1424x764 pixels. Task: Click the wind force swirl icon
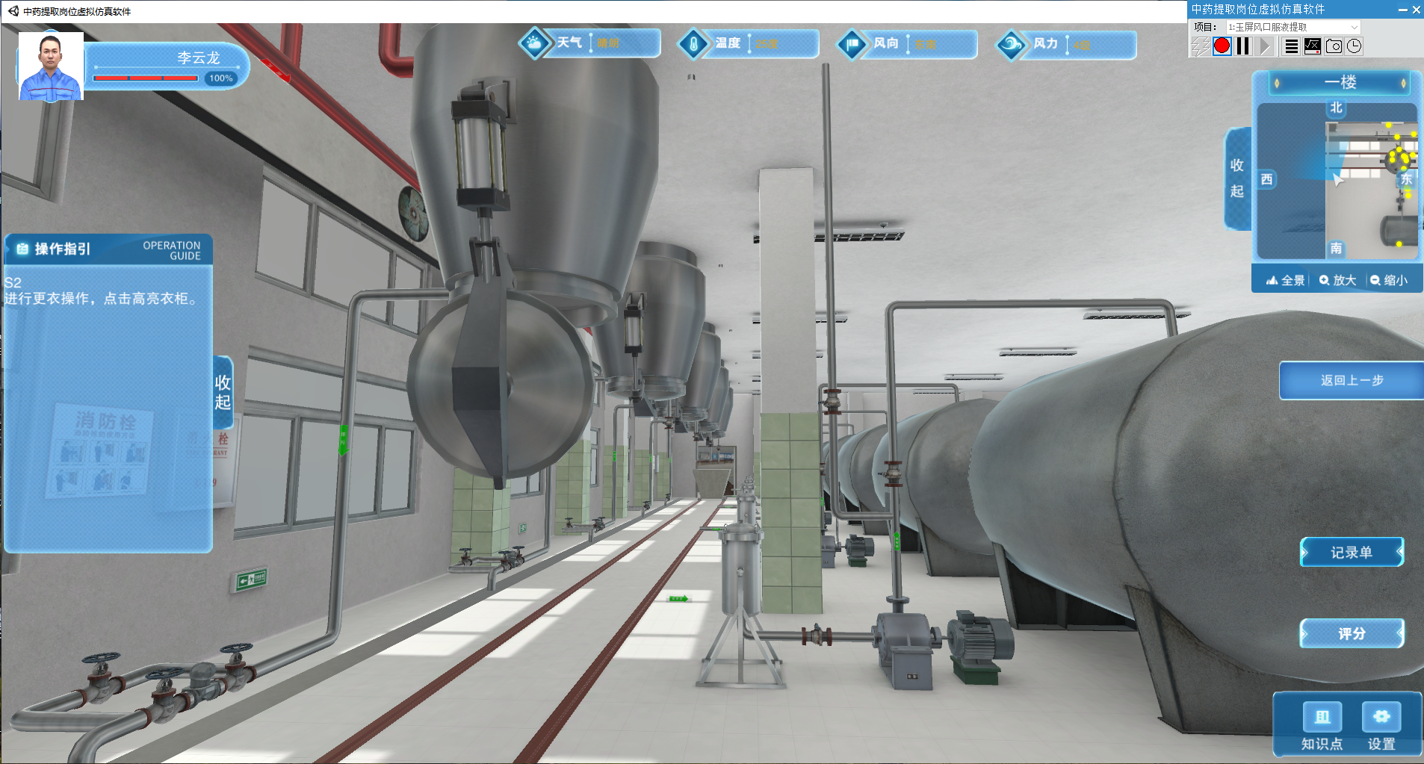click(1012, 45)
